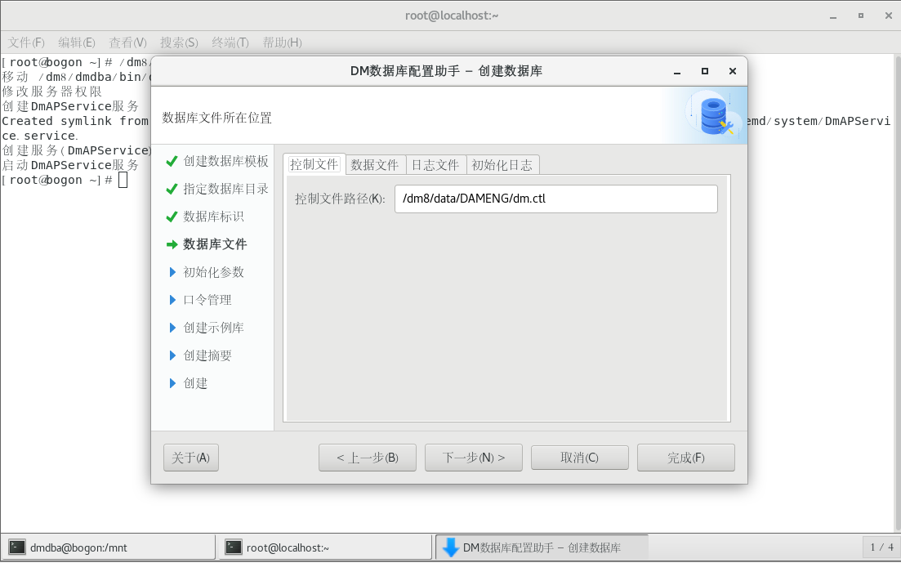Maximize the root@localhost terminal window
This screenshot has width=901, height=563.
pyautogui.click(x=861, y=16)
